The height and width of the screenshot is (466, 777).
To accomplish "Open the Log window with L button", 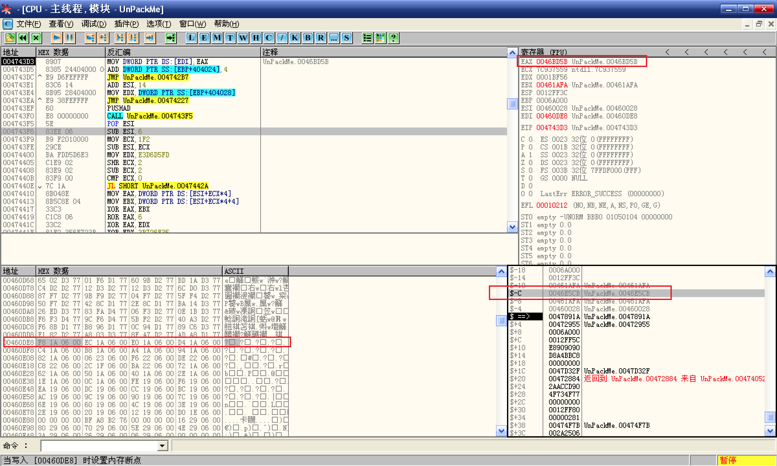I will (x=191, y=38).
